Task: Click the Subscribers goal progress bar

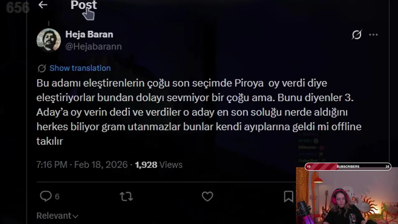Action: [348, 166]
